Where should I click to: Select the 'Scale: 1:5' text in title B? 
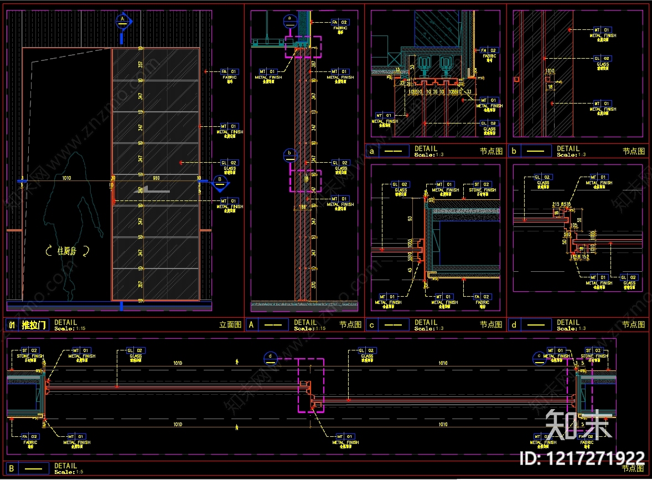[x=69, y=472]
